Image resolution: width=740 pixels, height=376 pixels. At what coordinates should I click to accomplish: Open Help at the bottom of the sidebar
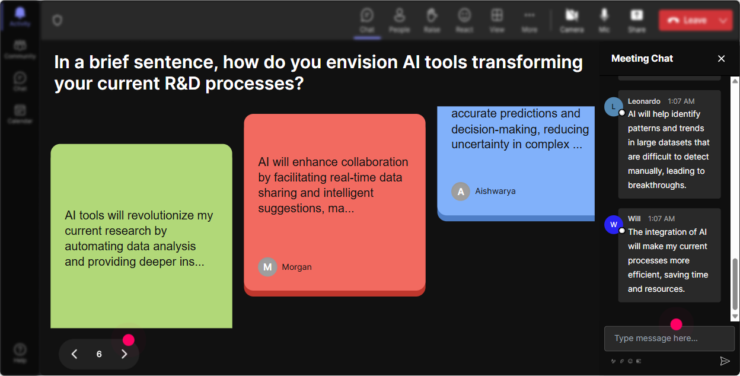(x=20, y=353)
